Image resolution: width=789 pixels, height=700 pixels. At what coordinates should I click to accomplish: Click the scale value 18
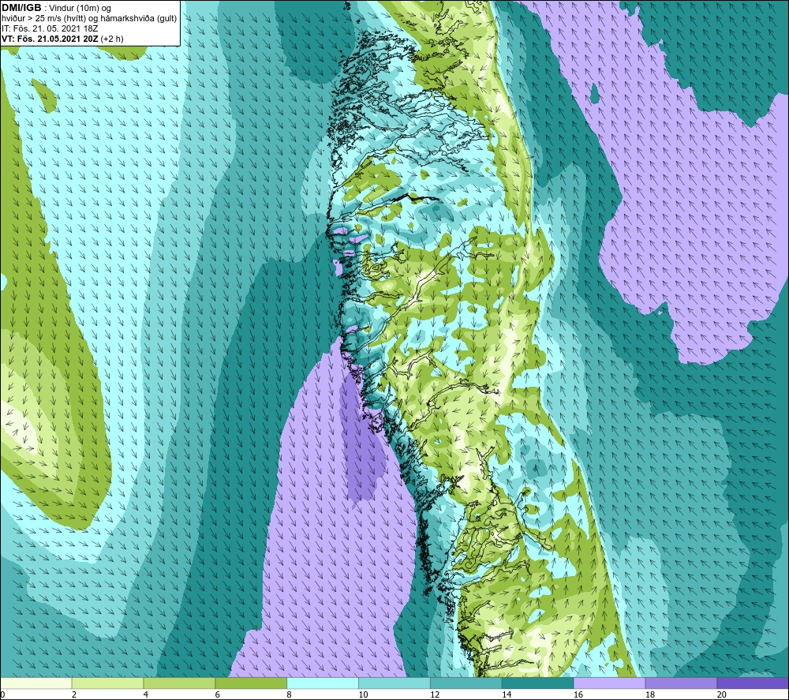(649, 694)
